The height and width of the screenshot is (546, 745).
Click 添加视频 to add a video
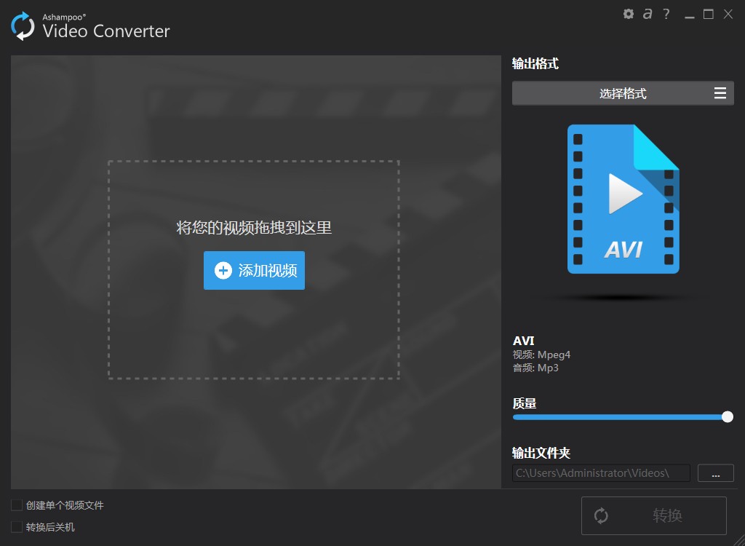[254, 270]
